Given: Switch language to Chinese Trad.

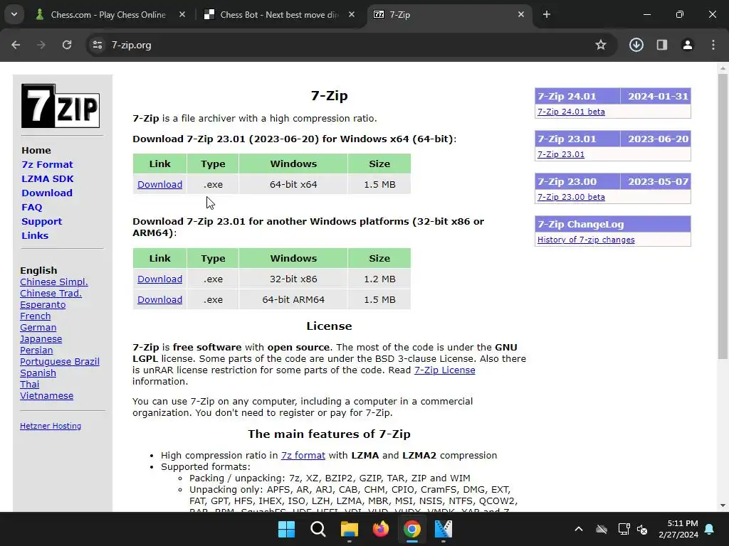Looking at the screenshot, I should (51, 294).
